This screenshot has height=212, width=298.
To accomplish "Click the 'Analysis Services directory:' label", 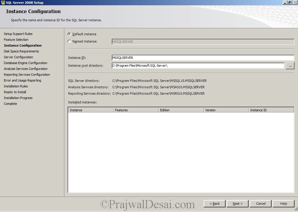I will [88, 87].
